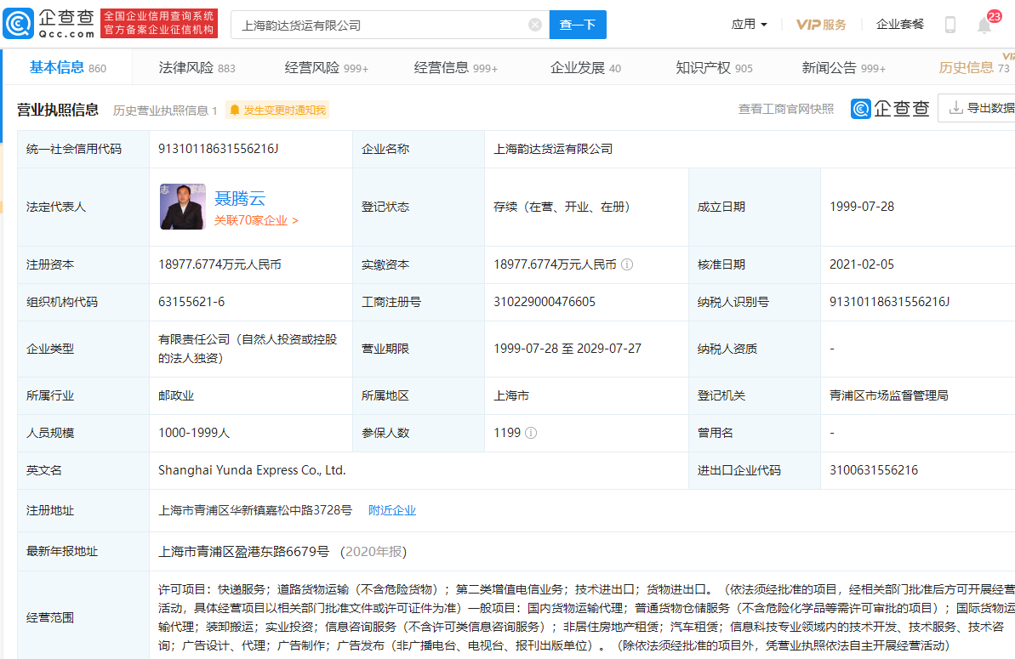This screenshot has width=1015, height=659.
Task: Click legal representative name 聂腾云
Action: coord(240,198)
